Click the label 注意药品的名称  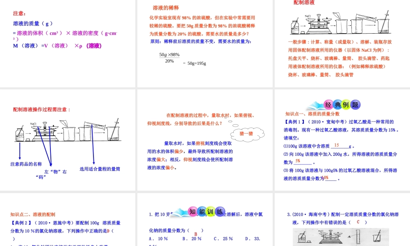pyautogui.click(x=26, y=164)
